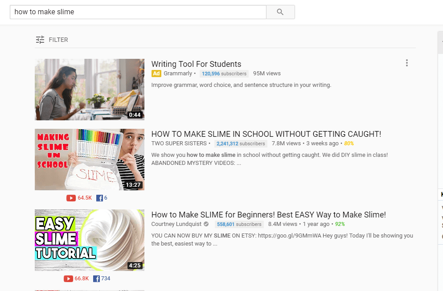
Task: Click Making Slime in School thumbnail
Action: tap(90, 160)
